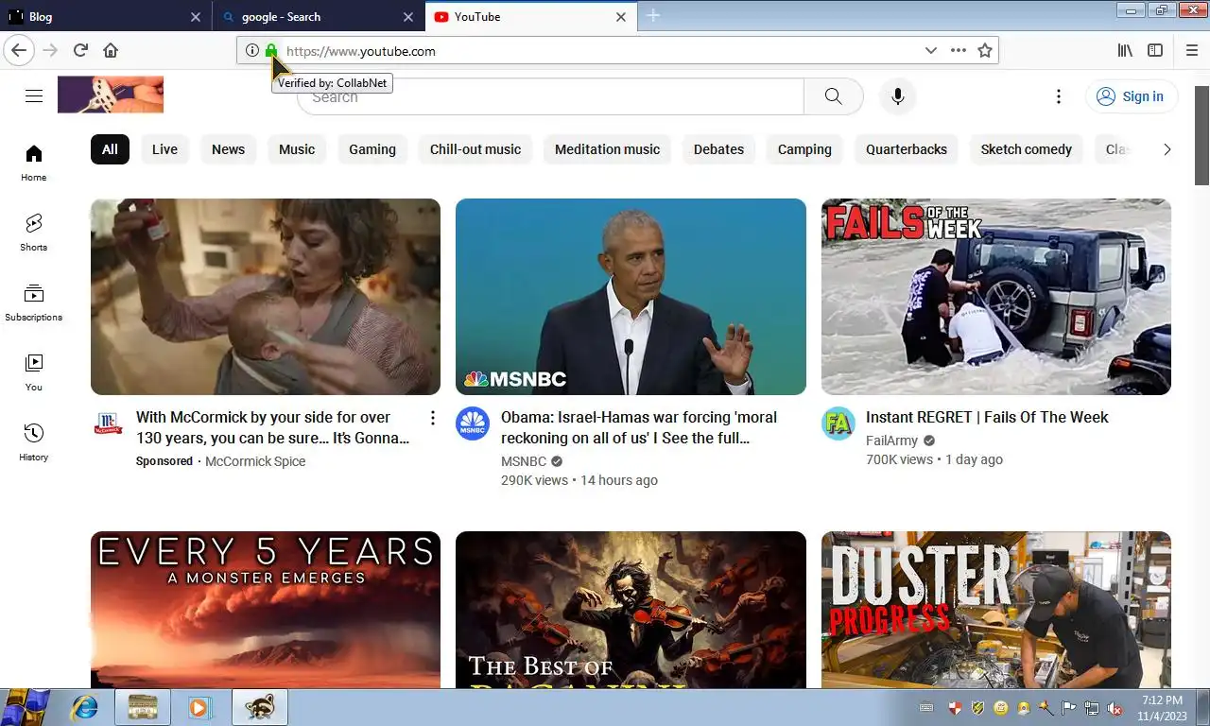This screenshot has height=726, width=1210.
Task: Show site information icon in address bar
Action: pyautogui.click(x=252, y=50)
